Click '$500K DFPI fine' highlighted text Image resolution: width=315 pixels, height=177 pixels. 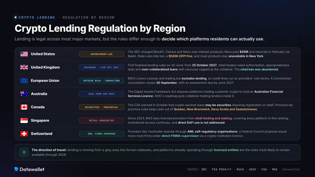[180, 56]
